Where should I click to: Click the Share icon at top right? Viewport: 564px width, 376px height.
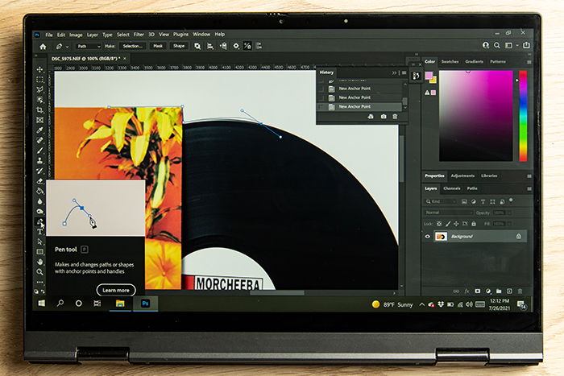[x=526, y=45]
